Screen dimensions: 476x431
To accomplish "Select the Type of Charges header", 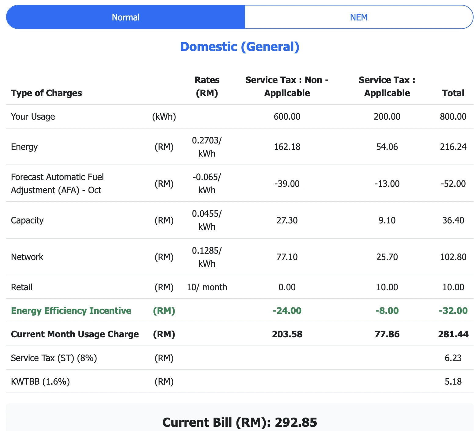I will 46,93.
